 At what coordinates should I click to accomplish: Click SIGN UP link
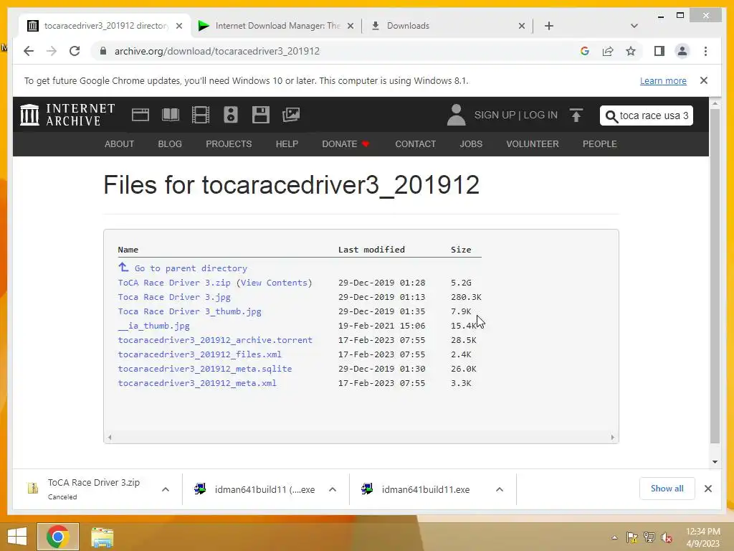[495, 116]
